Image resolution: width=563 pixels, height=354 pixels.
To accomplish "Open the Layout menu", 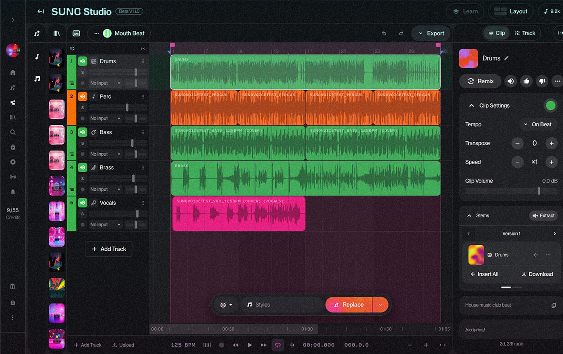I will tap(511, 12).
